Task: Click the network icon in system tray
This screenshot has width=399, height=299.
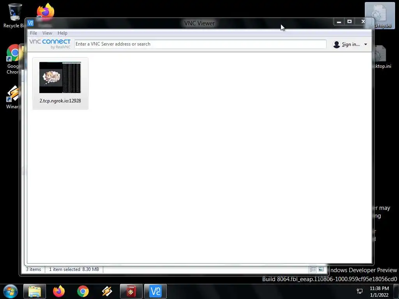Action: 360,291
